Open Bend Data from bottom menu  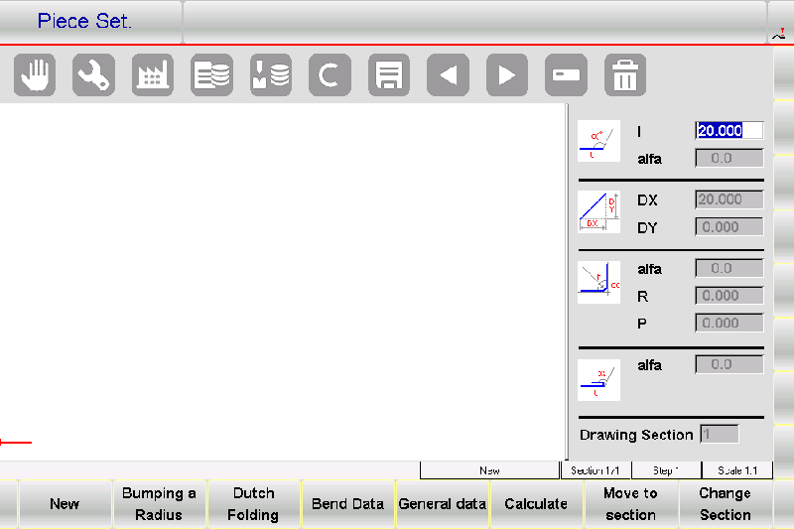[347, 504]
